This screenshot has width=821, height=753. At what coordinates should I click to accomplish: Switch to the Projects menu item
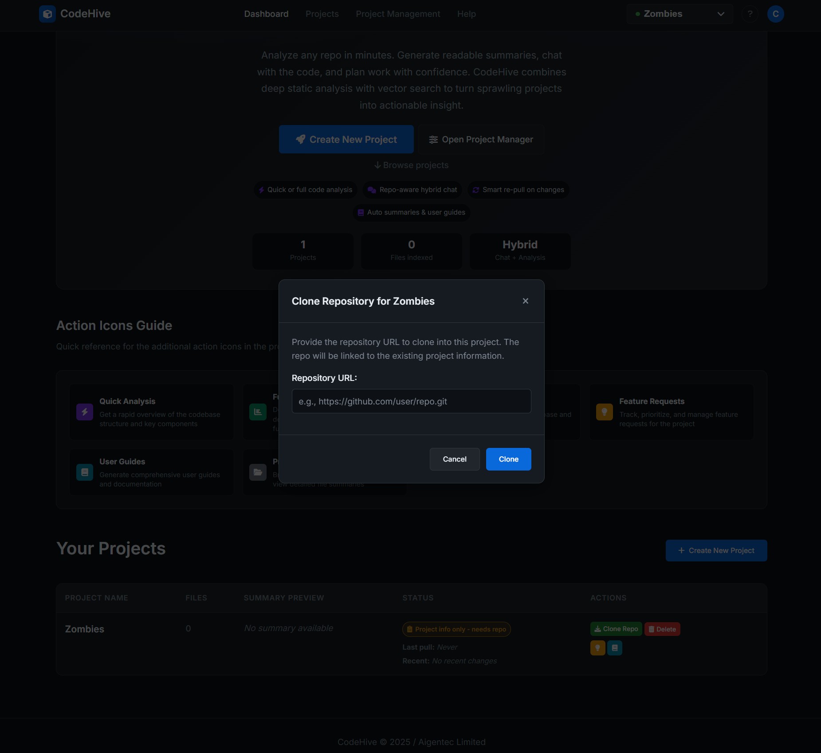(x=322, y=14)
